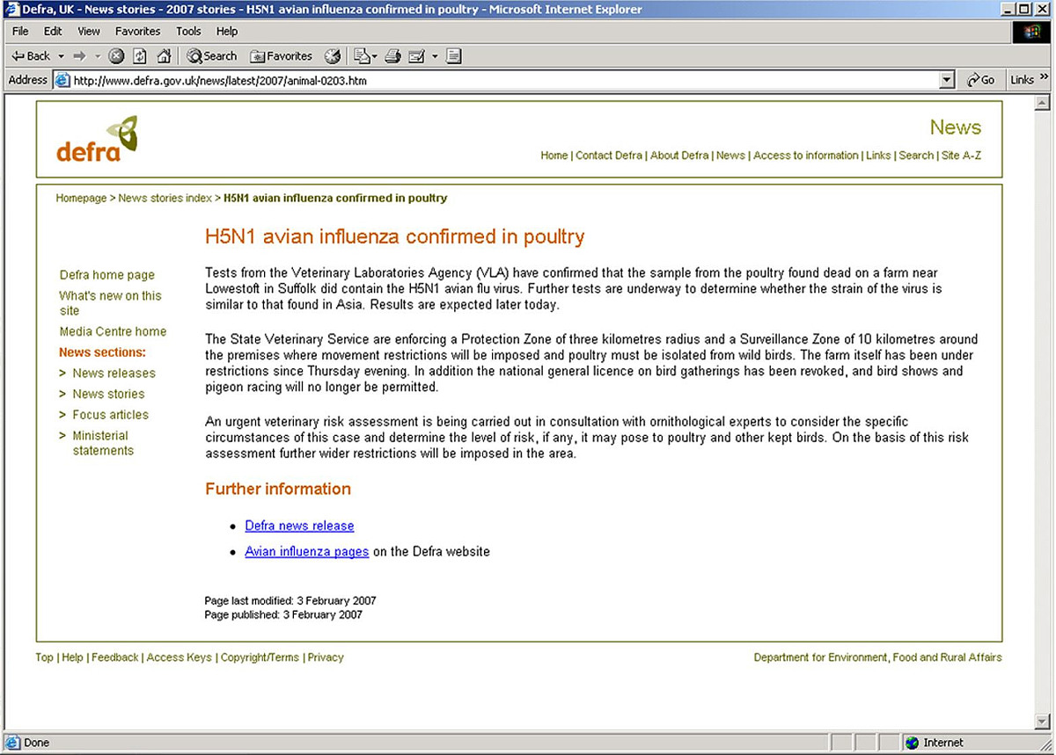Open the Avian influenza pages link
Image resolution: width=1056 pixels, height=755 pixels.
[306, 552]
